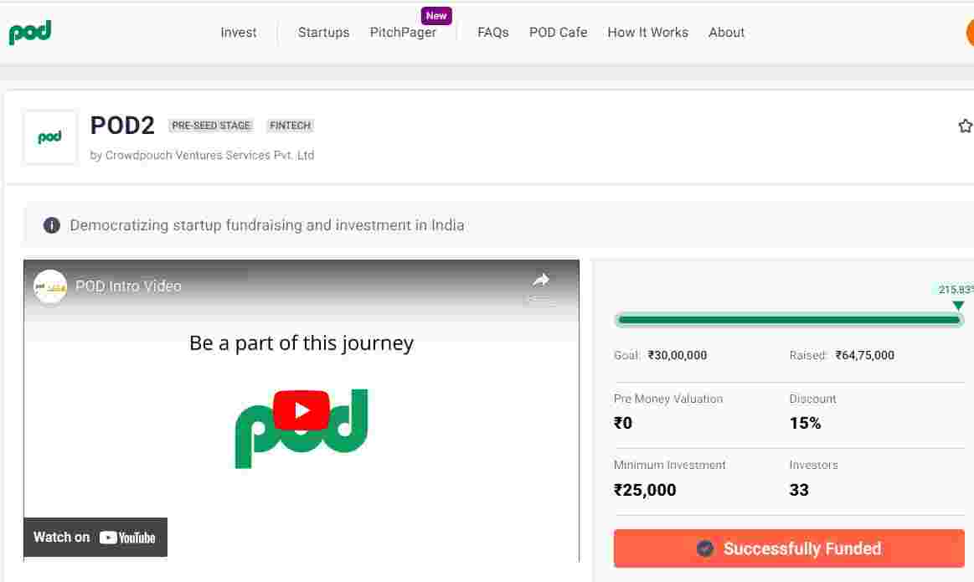Open PitchPager from the navigation
This screenshot has width=974, height=582.
(403, 33)
